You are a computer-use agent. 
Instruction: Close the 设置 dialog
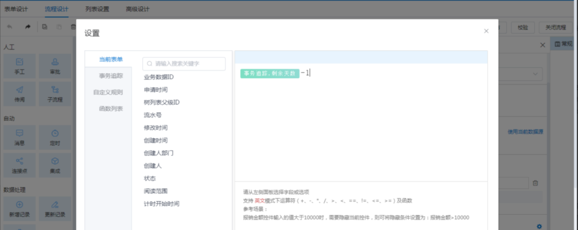click(486, 31)
